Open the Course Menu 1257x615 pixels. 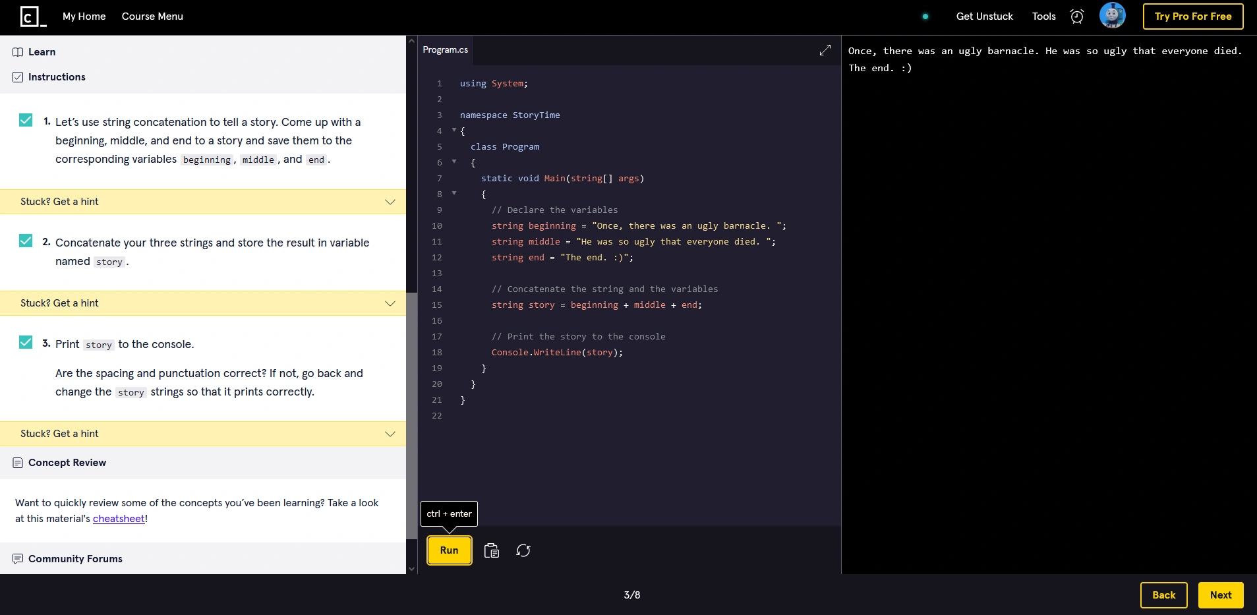tap(152, 16)
